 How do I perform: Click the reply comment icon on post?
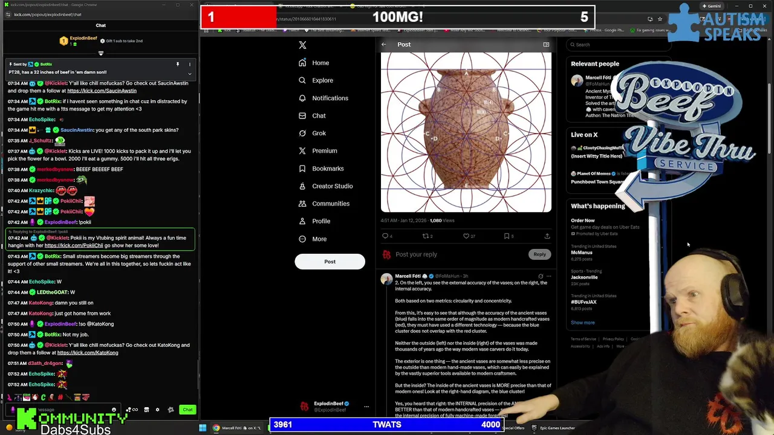pos(385,236)
